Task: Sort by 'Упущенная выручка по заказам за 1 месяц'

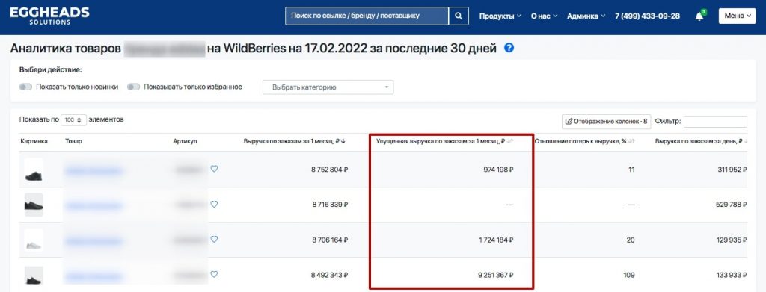Action: coord(444,141)
